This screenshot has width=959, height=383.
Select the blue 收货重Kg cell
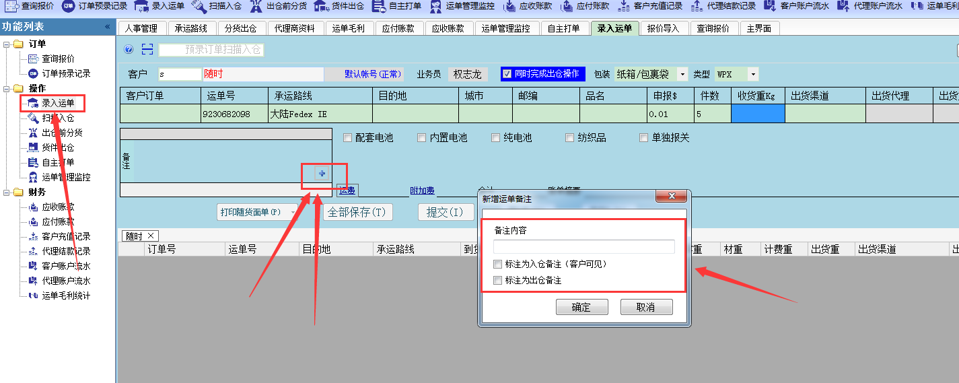pyautogui.click(x=757, y=114)
